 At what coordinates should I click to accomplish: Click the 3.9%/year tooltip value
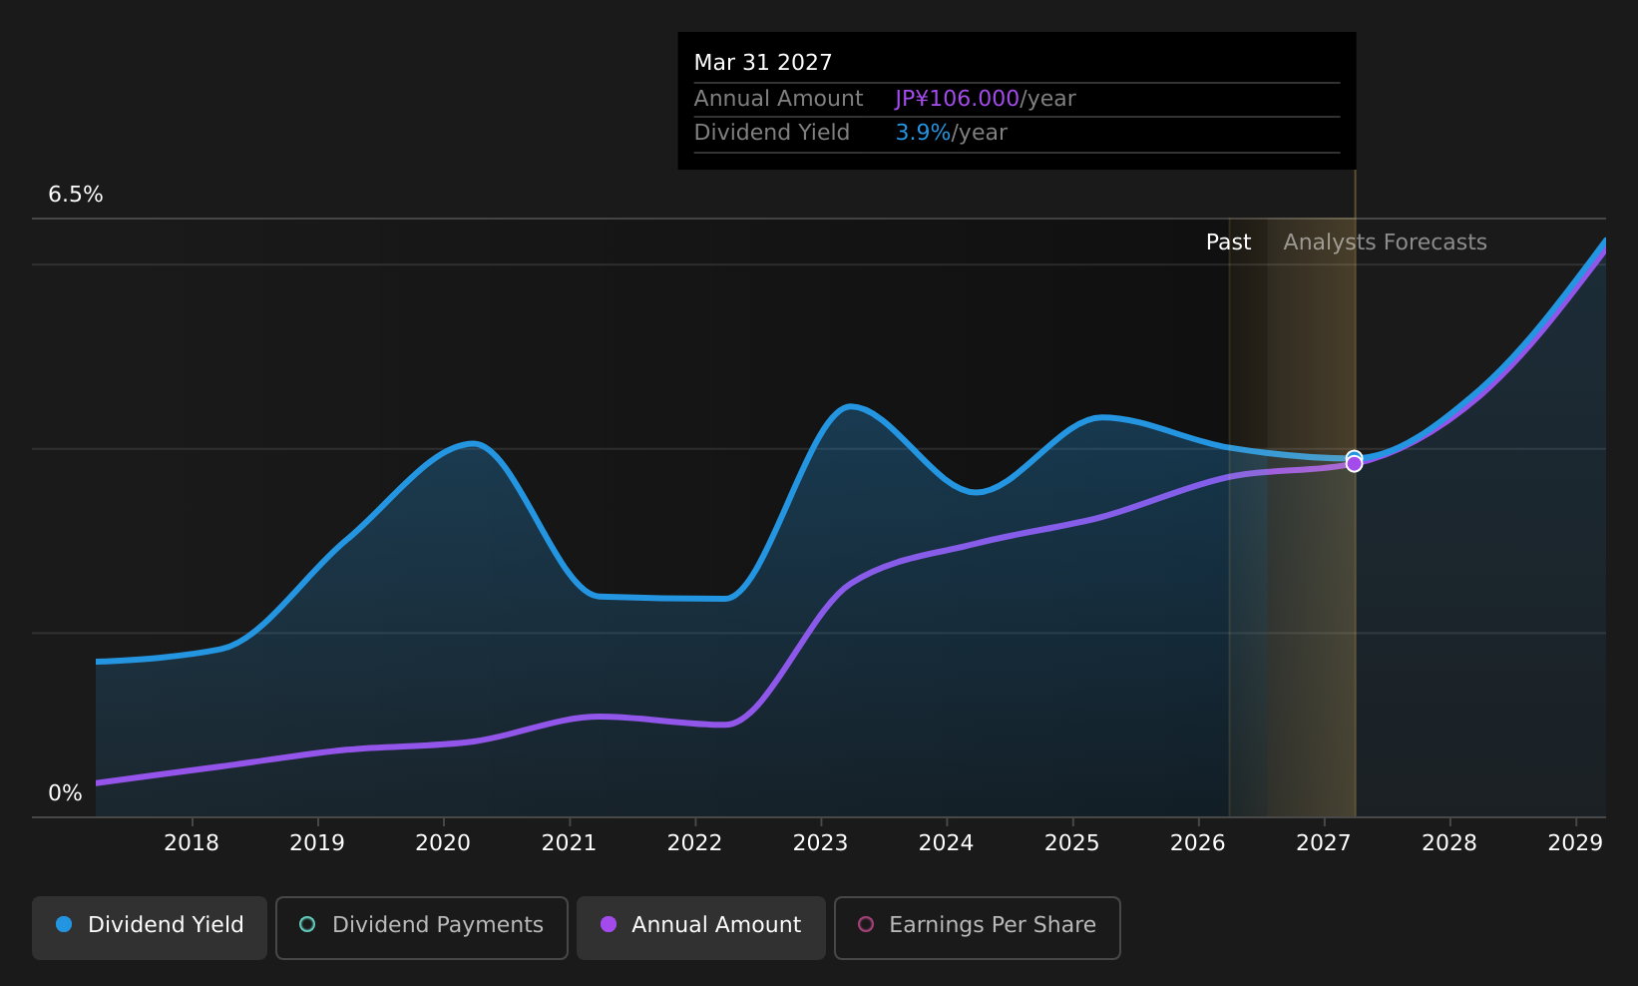click(x=952, y=133)
